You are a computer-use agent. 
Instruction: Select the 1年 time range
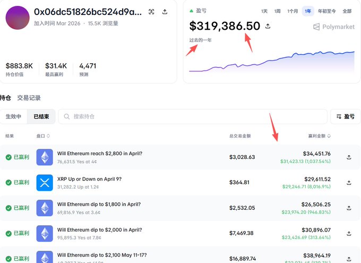(308, 11)
